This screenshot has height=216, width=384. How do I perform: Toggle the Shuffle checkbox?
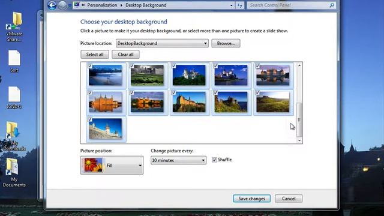(214, 160)
